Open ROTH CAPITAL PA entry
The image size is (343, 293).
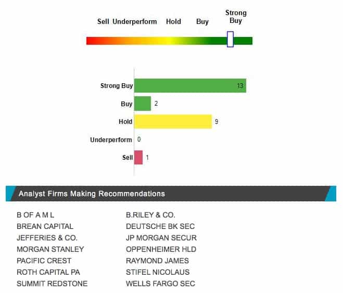pyautogui.click(x=48, y=272)
